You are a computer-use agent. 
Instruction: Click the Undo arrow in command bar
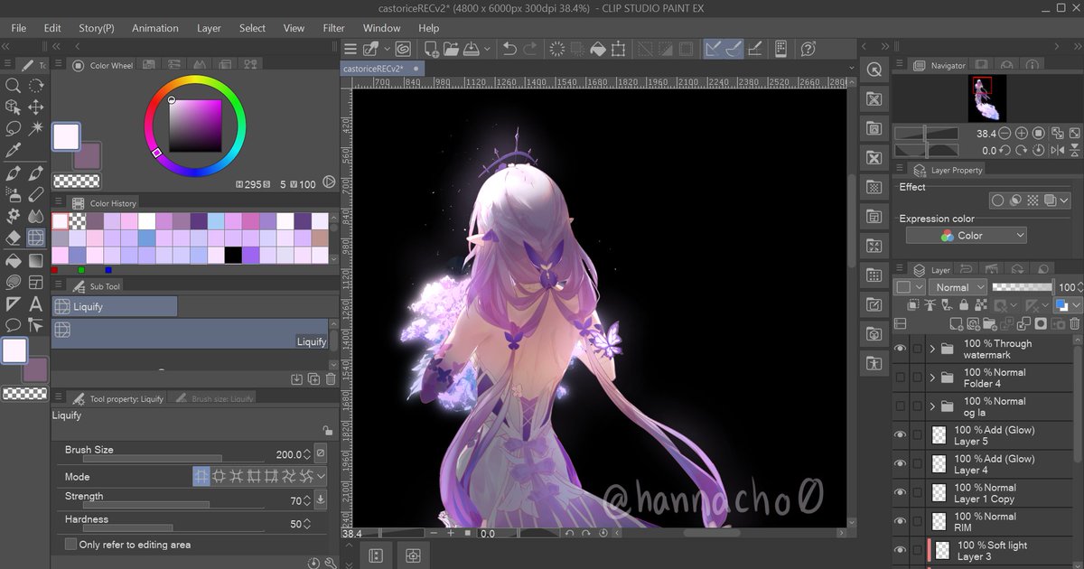point(509,49)
